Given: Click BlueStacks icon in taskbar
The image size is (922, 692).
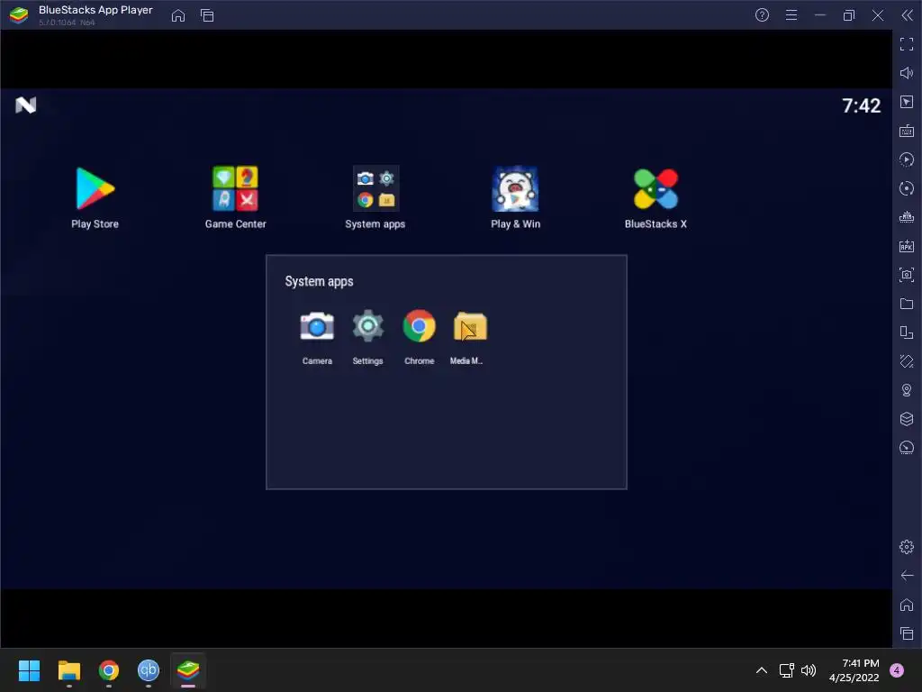Looking at the screenshot, I should click(x=188, y=670).
